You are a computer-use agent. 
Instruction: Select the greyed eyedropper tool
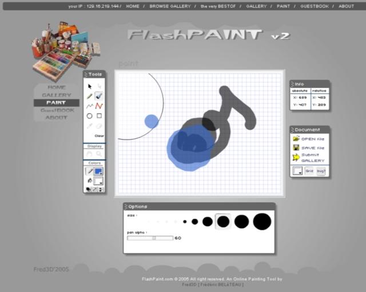pyautogui.click(x=89, y=126)
